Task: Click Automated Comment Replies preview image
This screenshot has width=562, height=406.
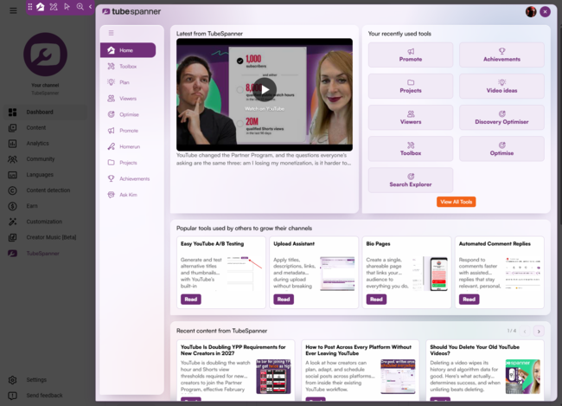Action: [x=522, y=273]
